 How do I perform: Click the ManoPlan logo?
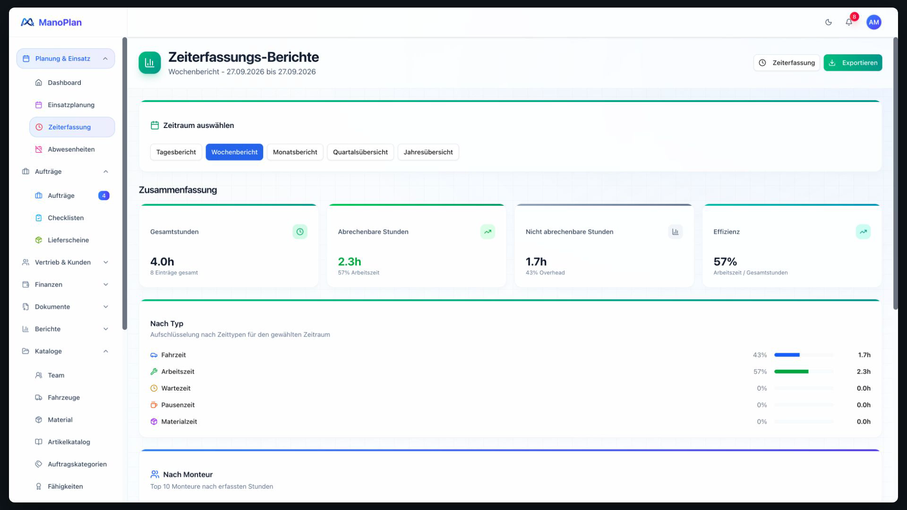coord(51,22)
